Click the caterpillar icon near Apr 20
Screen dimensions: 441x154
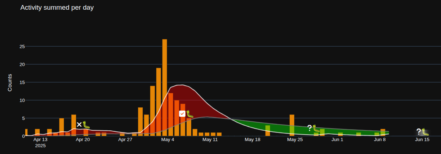86,125
